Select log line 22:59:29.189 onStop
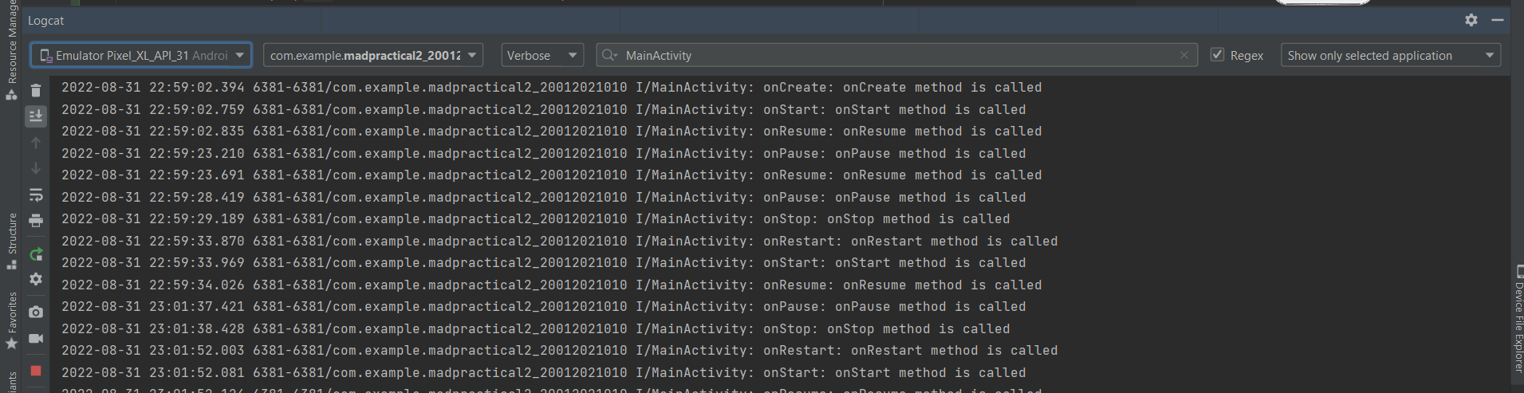This screenshot has width=1524, height=393. [x=536, y=219]
